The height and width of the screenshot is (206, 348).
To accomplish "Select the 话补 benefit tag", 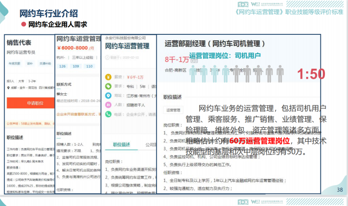I will coord(30,63).
